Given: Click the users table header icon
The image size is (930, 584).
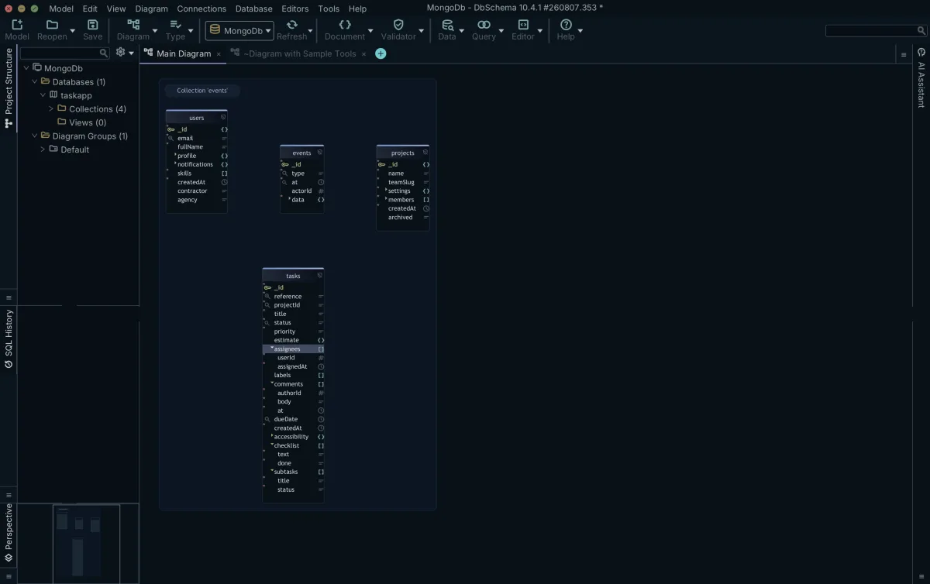Looking at the screenshot, I should point(223,118).
